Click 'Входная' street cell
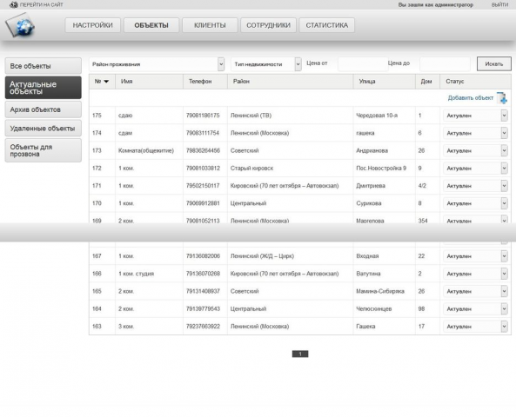 tap(367, 256)
